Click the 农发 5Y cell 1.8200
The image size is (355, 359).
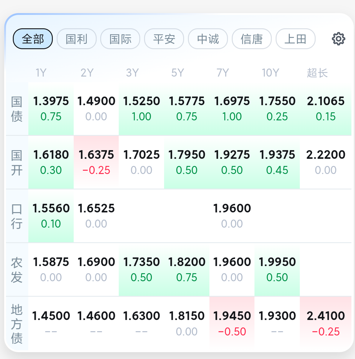tap(187, 270)
